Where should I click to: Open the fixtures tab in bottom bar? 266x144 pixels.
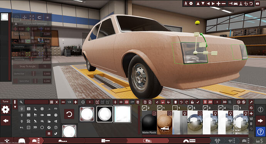147,141
